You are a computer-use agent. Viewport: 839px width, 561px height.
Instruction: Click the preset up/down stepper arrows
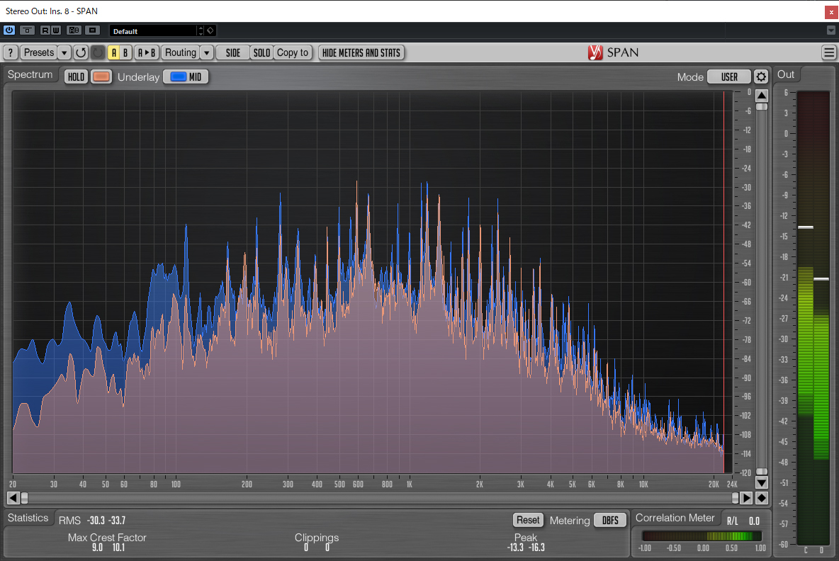(201, 31)
